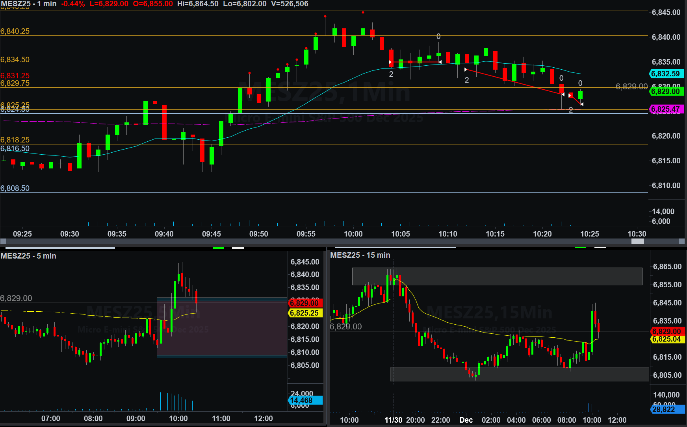Click the yellow 6,825.25 price tag on 5-min chart
This screenshot has height=427, width=687.
tap(305, 313)
